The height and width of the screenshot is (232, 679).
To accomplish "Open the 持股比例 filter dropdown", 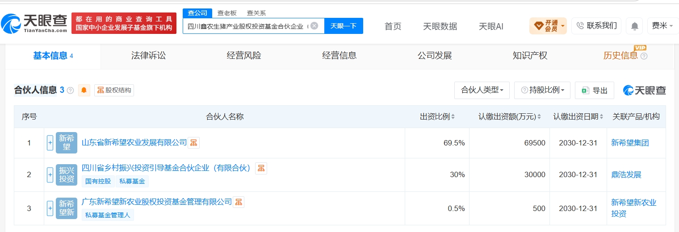I will click(542, 90).
